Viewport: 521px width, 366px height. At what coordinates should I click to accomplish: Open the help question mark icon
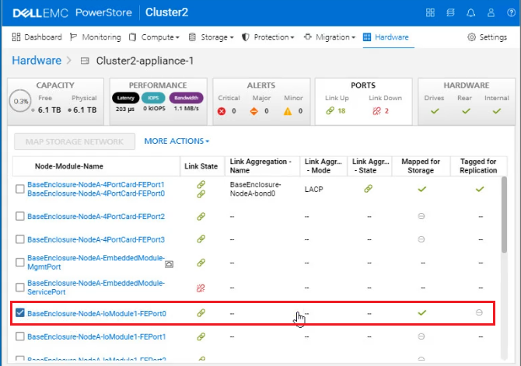pyautogui.click(x=511, y=12)
